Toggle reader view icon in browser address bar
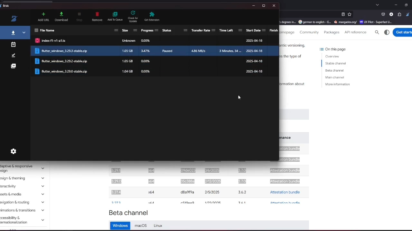The width and height of the screenshot is (412, 231). (x=343, y=14)
